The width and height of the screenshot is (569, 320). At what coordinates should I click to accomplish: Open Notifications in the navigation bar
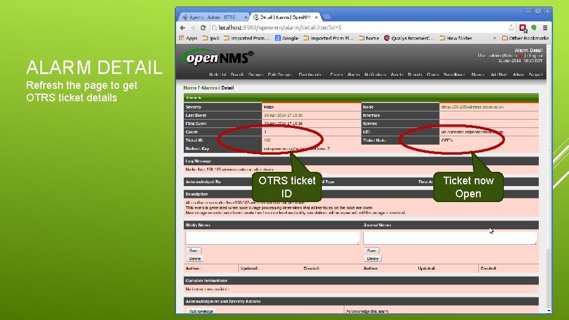click(x=375, y=75)
